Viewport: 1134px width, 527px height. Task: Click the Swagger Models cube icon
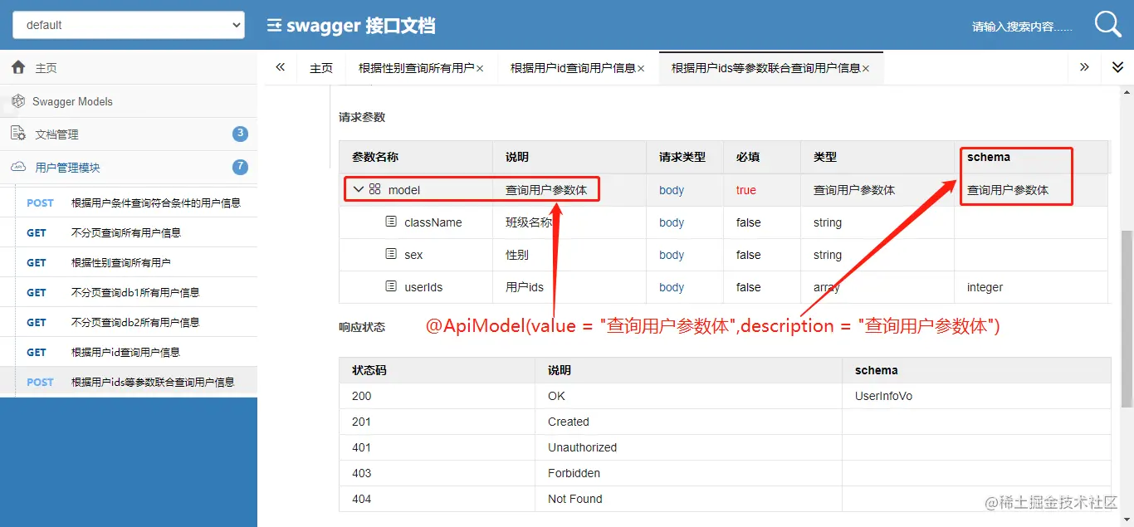click(x=18, y=101)
